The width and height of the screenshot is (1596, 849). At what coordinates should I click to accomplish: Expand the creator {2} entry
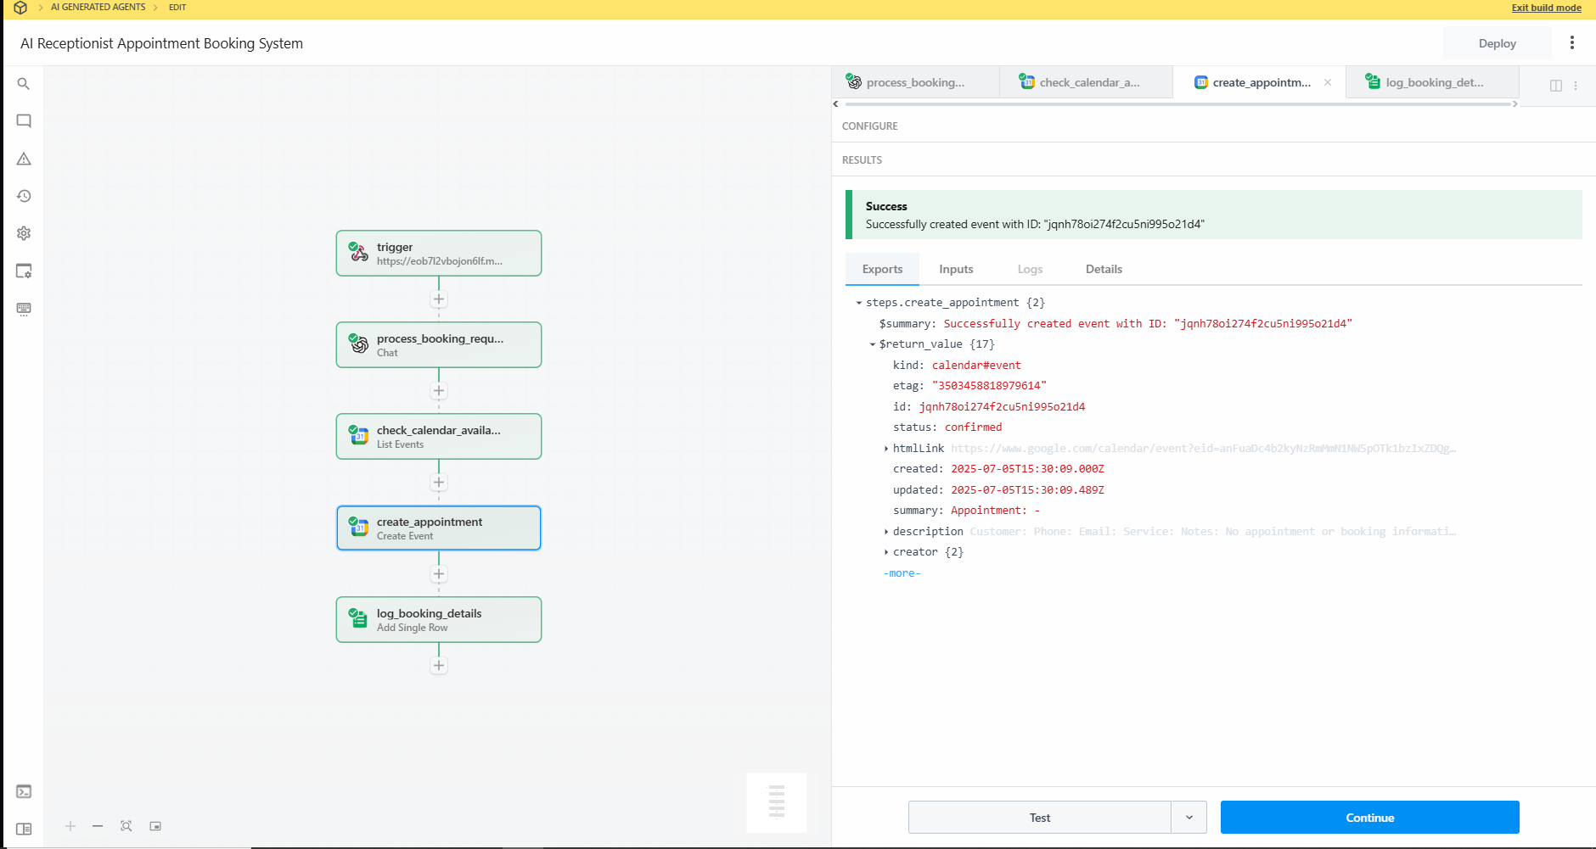tap(886, 552)
